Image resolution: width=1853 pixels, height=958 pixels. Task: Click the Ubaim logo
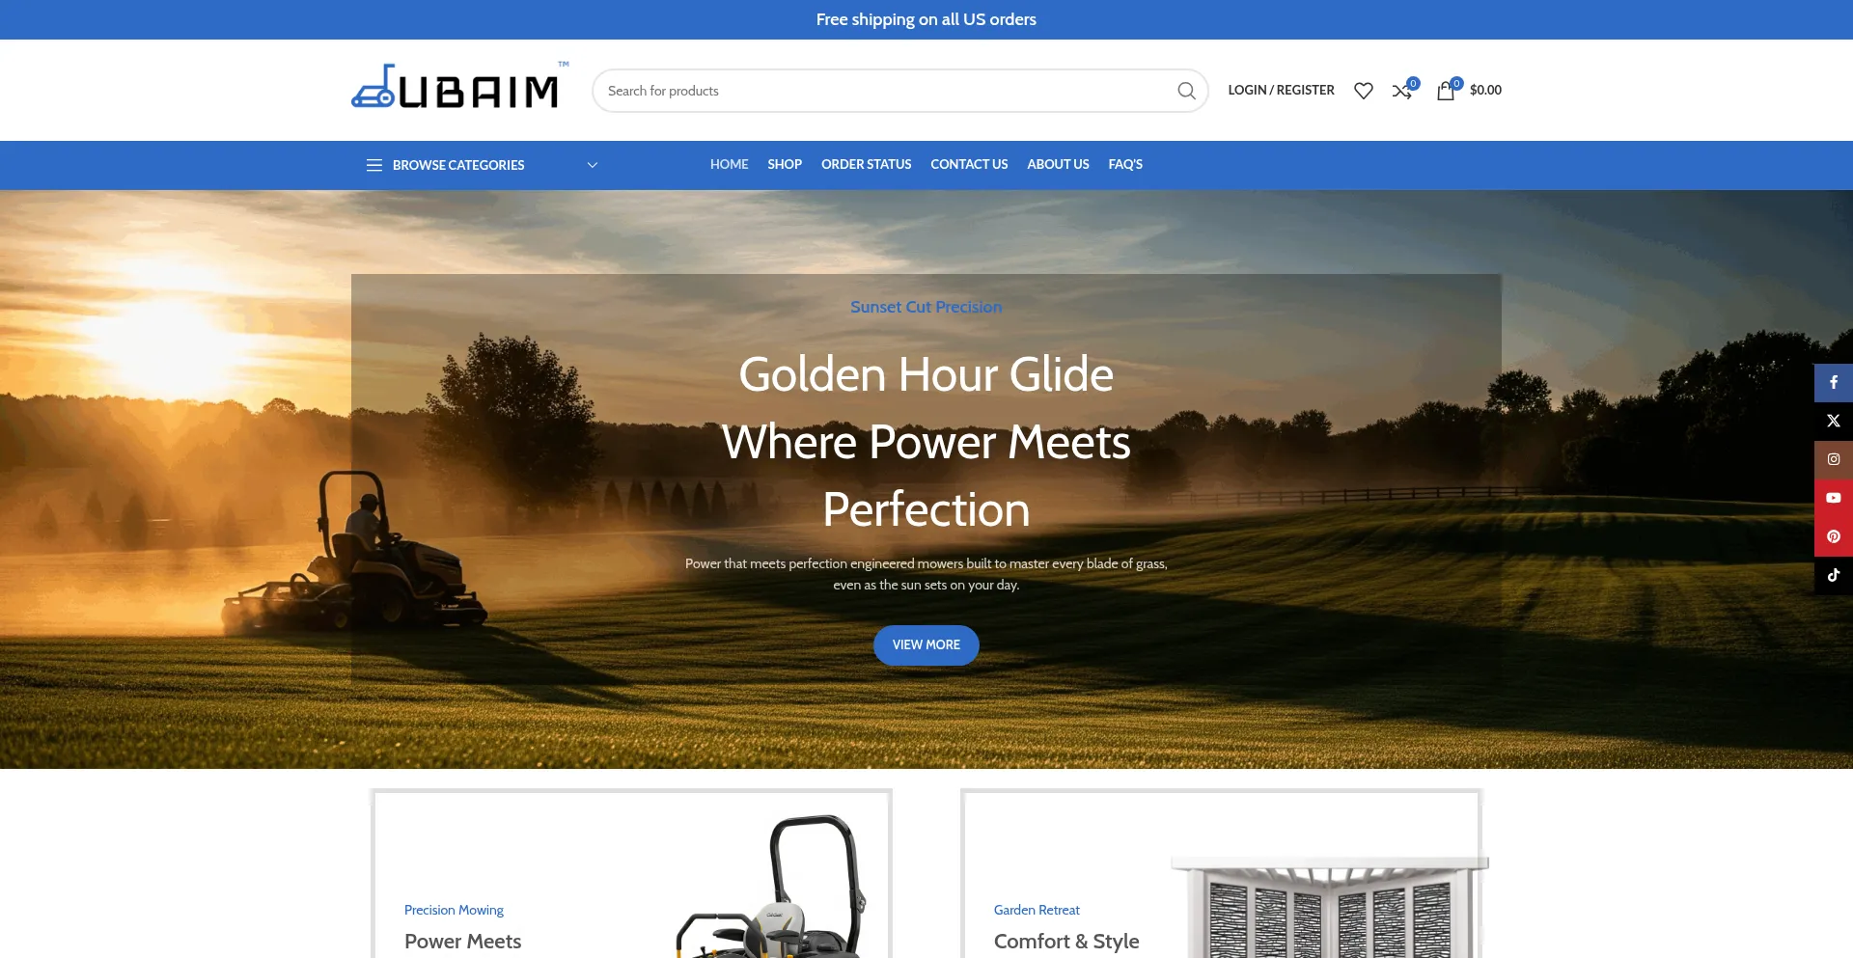(456, 89)
